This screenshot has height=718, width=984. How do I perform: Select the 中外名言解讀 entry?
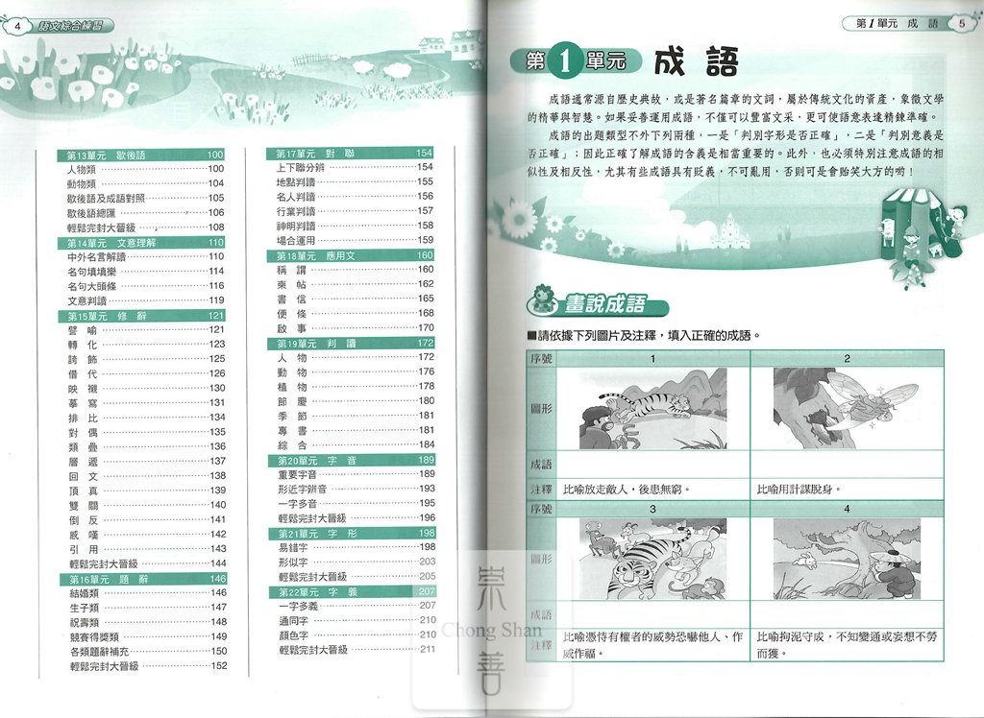pyautogui.click(x=145, y=256)
